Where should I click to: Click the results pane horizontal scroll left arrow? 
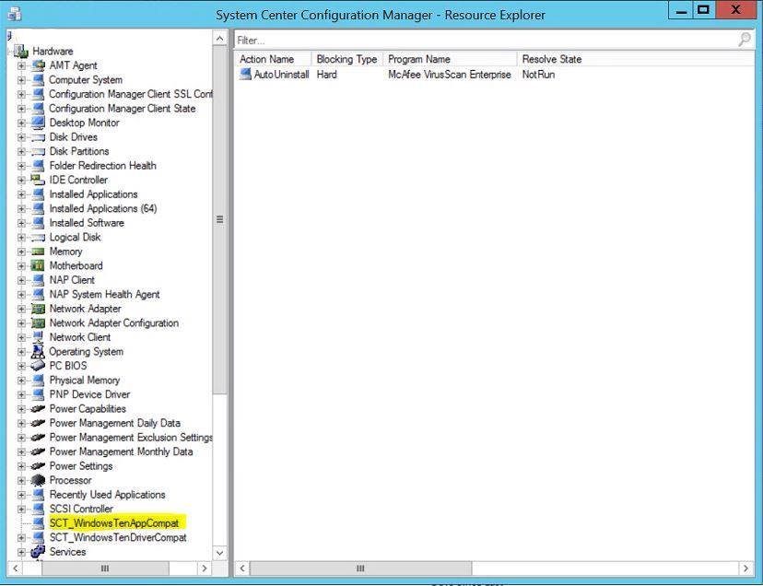[243, 568]
